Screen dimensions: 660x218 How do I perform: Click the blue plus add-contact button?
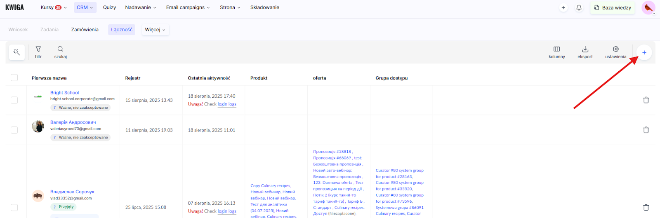[x=644, y=52]
